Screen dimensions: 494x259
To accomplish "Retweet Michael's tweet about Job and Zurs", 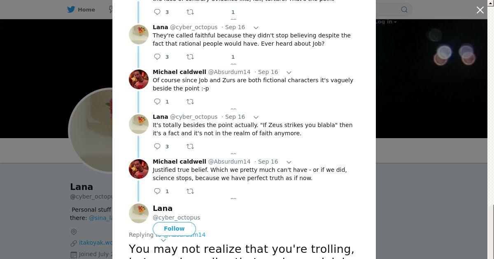I will pyautogui.click(x=190, y=102).
